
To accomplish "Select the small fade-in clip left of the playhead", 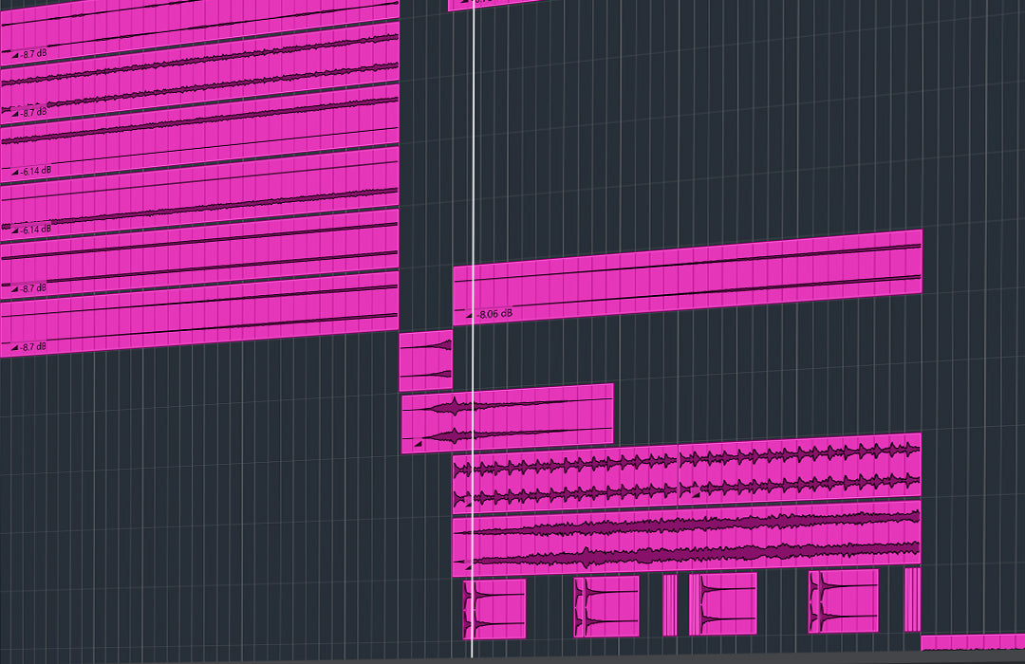I will pos(425,360).
